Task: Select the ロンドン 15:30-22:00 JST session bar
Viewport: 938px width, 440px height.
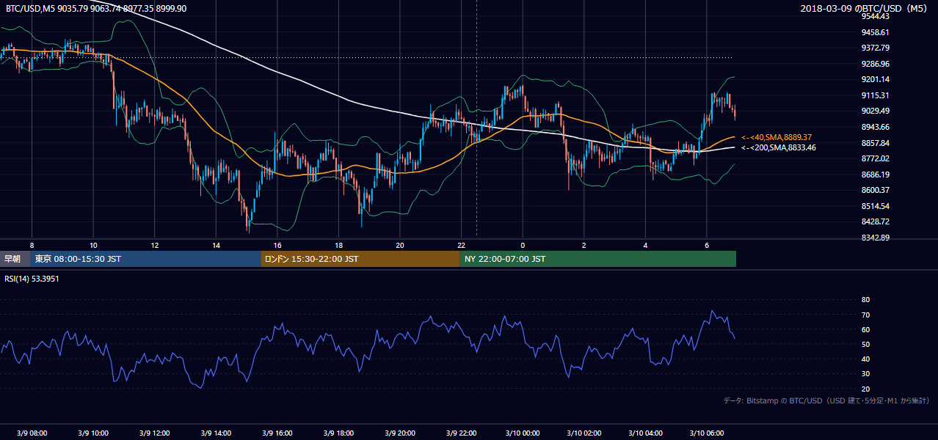Action: point(360,259)
